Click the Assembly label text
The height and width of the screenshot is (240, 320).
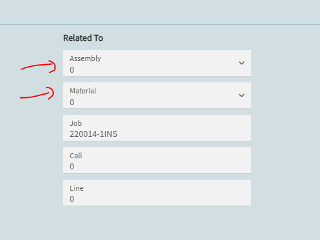click(85, 58)
